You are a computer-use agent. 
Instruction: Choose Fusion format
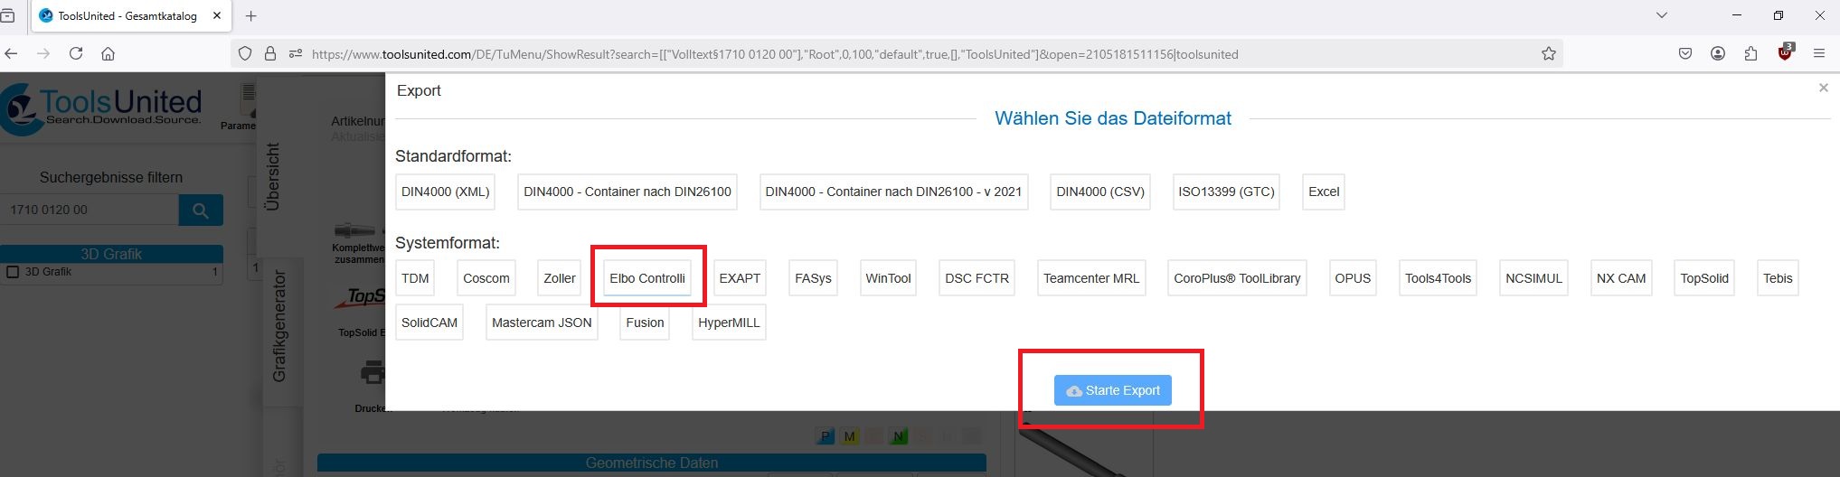[x=645, y=323]
